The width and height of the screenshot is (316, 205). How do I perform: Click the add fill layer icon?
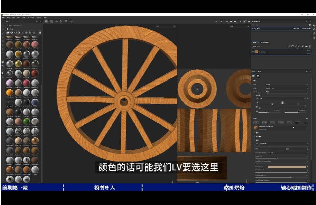299,46
